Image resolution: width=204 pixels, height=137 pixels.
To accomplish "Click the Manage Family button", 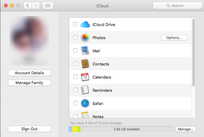I will point(29,83).
